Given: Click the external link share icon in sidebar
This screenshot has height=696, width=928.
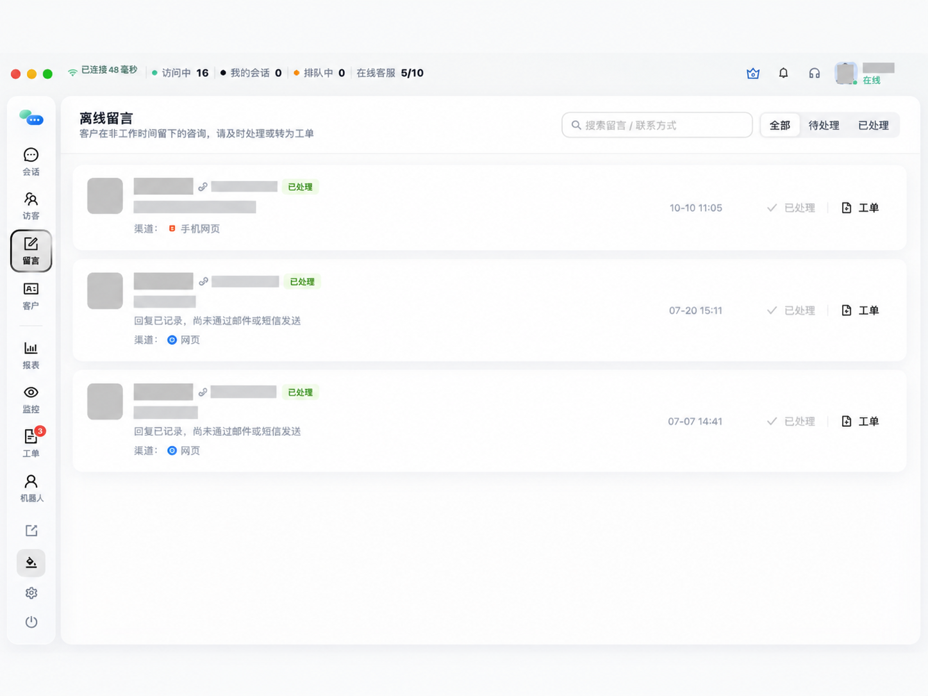Looking at the screenshot, I should [x=31, y=531].
